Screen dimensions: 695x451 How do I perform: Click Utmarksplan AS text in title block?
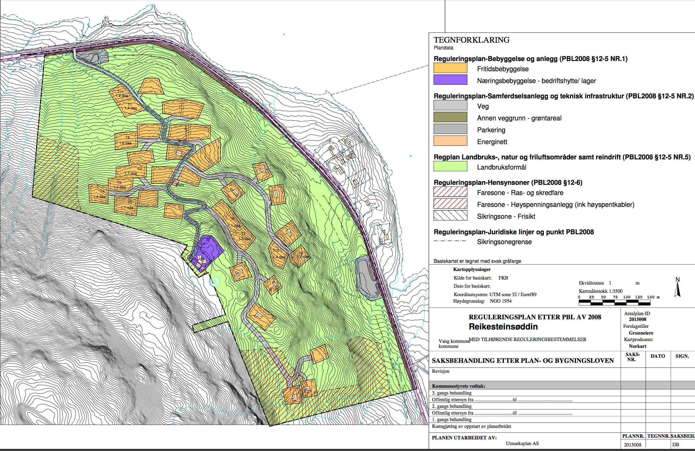click(522, 443)
